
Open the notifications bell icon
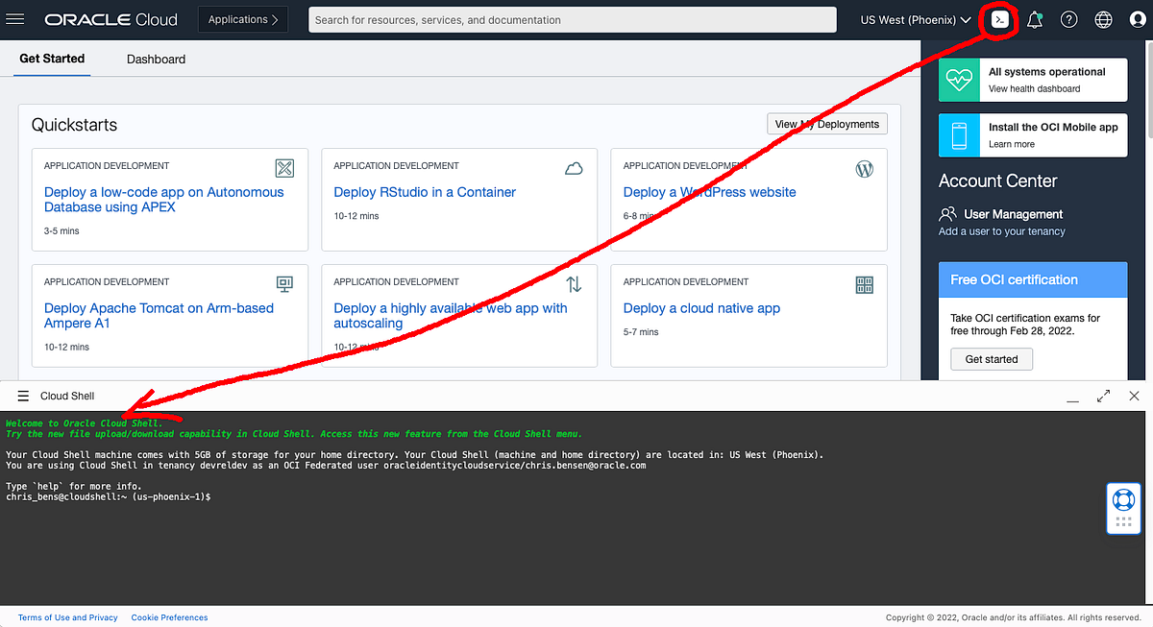tap(1035, 19)
